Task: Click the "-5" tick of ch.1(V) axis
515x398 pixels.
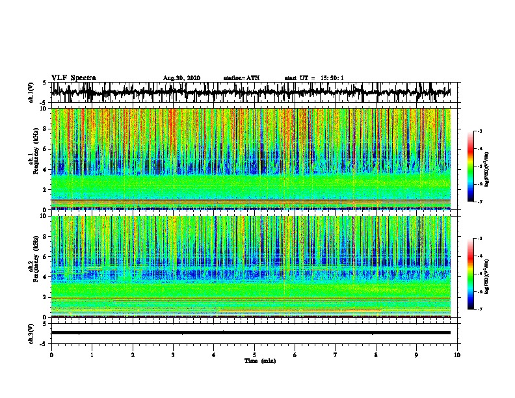Action: (44, 103)
